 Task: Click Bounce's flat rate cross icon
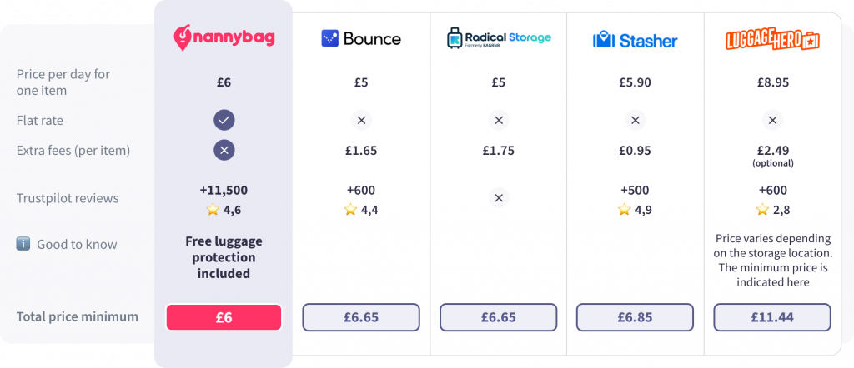click(x=361, y=120)
